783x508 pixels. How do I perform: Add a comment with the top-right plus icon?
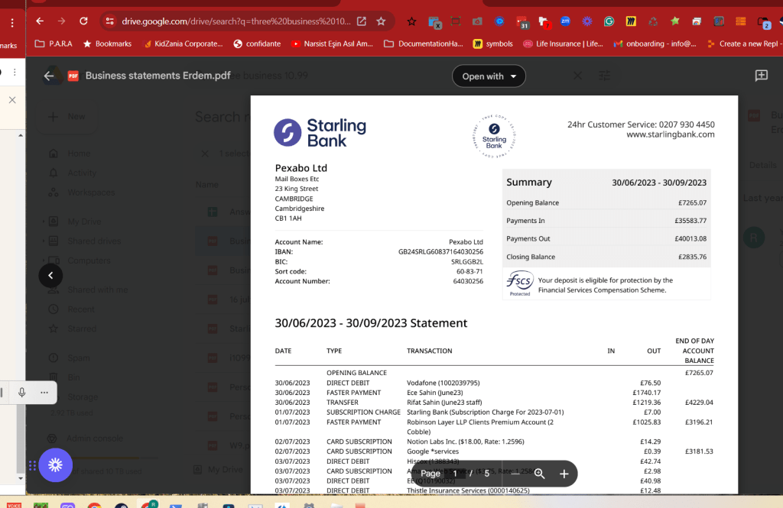click(761, 76)
